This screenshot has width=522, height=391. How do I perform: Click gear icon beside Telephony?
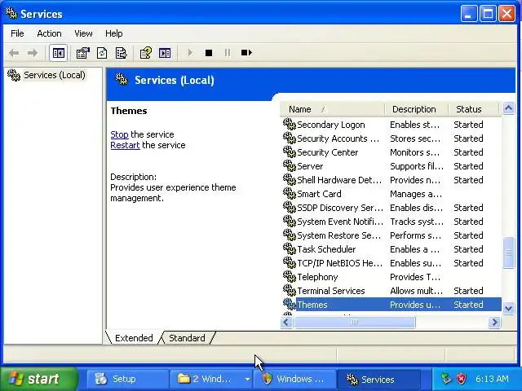pos(290,277)
